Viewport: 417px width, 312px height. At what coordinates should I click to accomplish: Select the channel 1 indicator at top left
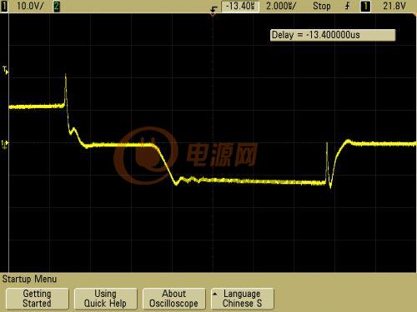point(4,6)
